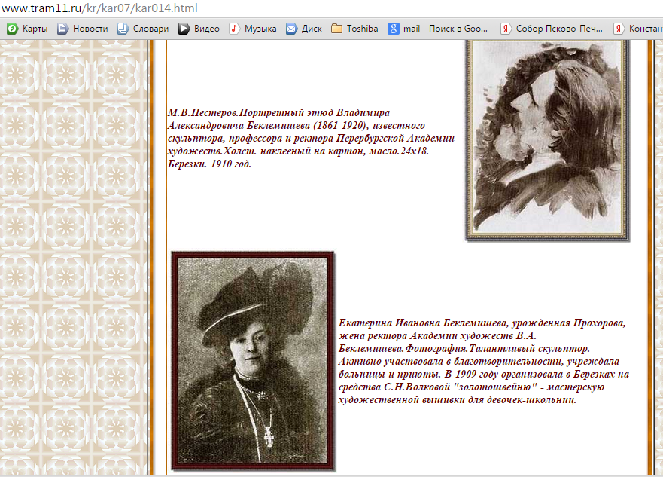663x477 pixels.
Task: Click the photograph of Ekaterina Beklemisheva
Action: [252, 361]
